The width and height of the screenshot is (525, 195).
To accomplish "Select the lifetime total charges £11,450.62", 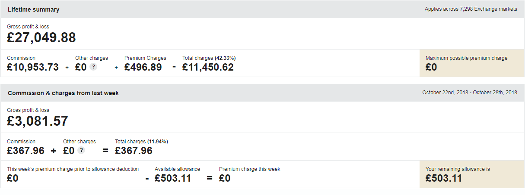I will coord(208,67).
